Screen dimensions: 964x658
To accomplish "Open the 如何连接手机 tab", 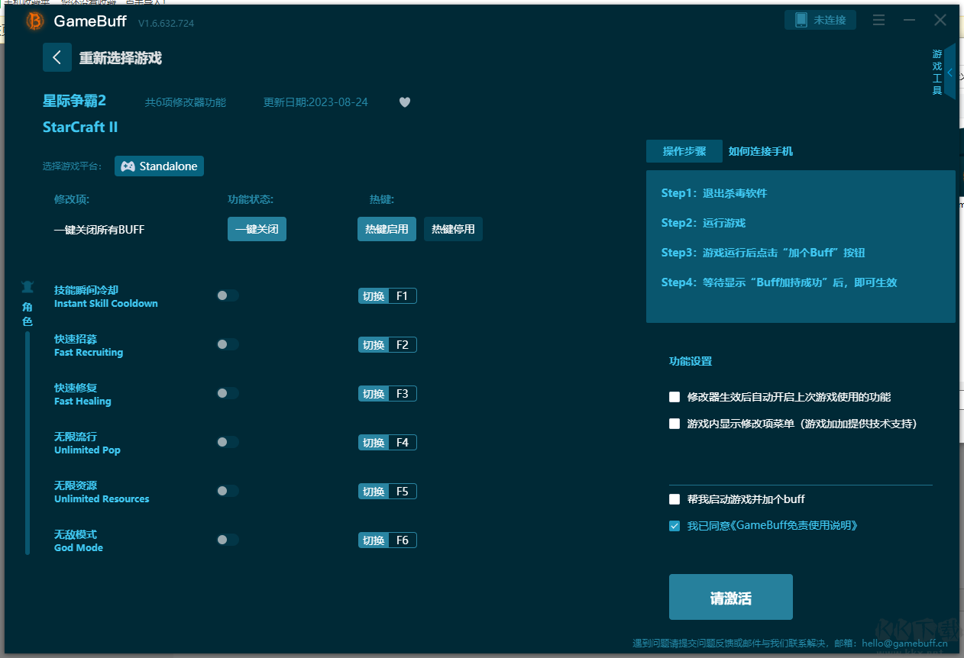I will [761, 151].
